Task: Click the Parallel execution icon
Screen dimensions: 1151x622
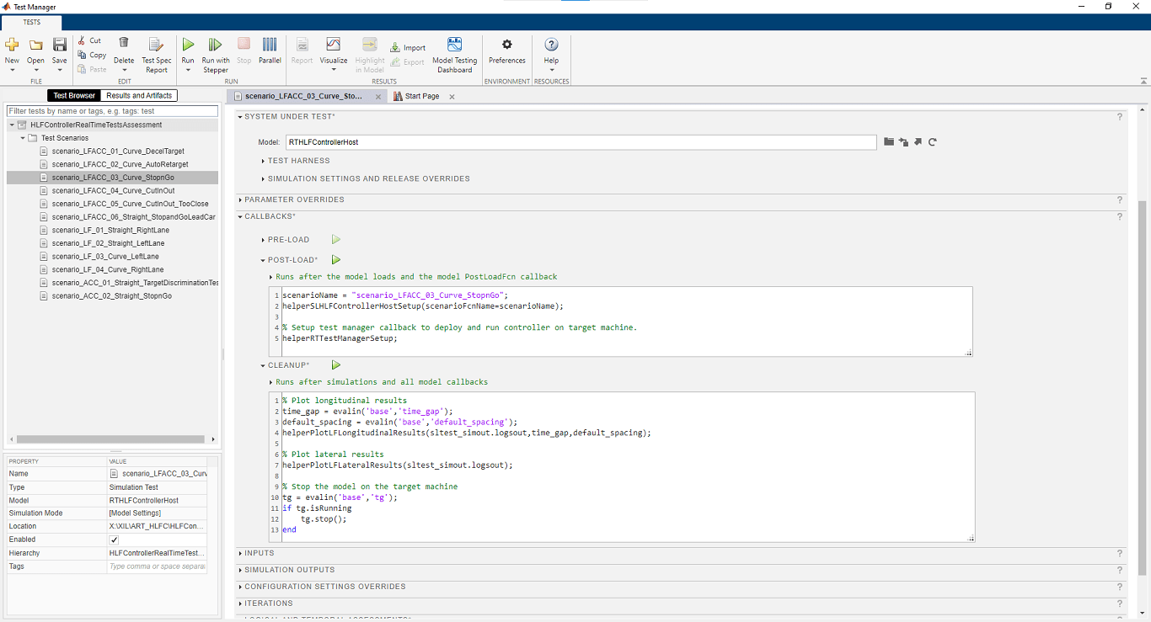Action: (270, 45)
